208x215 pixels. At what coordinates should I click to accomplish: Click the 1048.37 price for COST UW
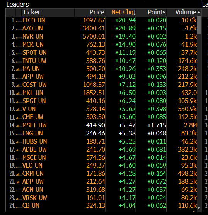pos(94,85)
